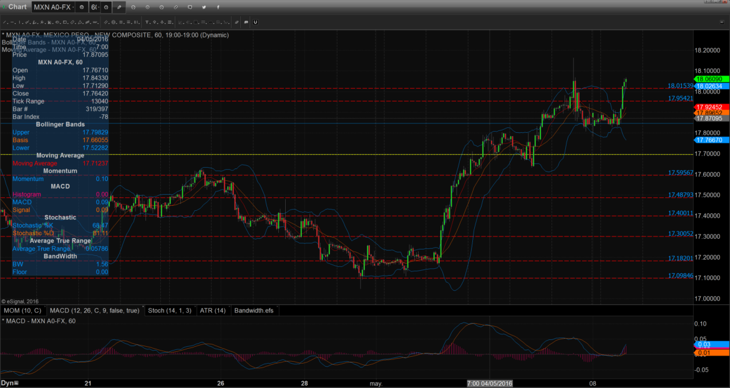Click the 17.30052 level label
730x388 pixels.
pos(681,233)
